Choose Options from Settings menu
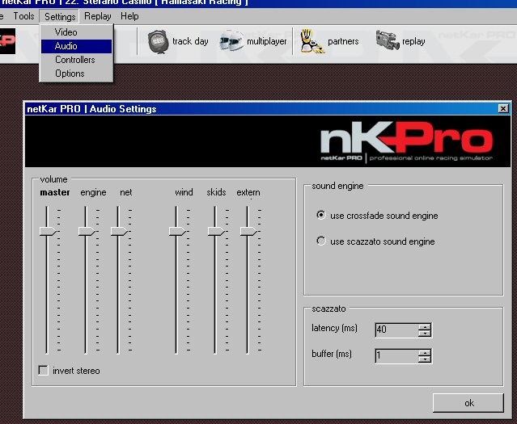Screen dimensions: 517x424 [x=77, y=73]
